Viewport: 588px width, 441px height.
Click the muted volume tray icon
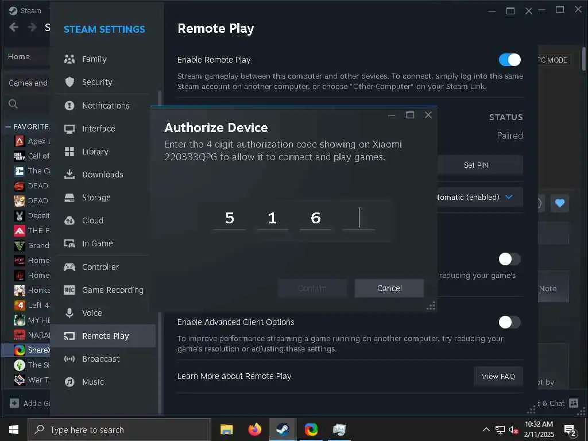tap(514, 430)
